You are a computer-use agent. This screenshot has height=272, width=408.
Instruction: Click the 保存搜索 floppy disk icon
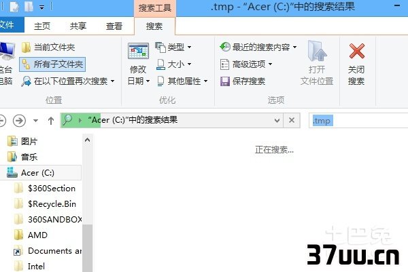225,81
